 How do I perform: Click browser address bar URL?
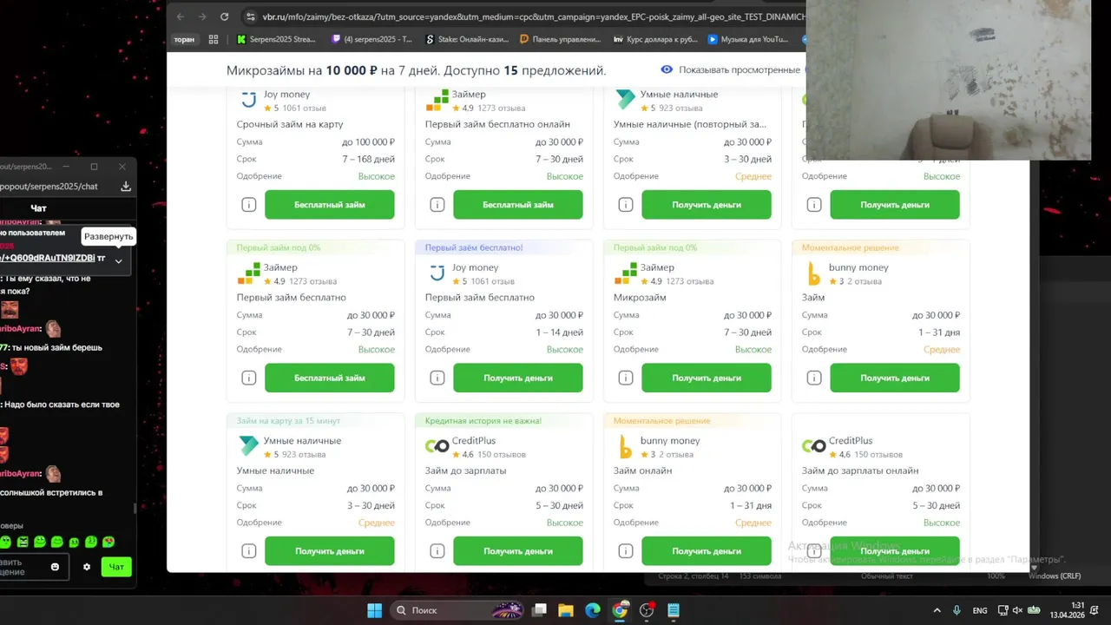click(534, 16)
